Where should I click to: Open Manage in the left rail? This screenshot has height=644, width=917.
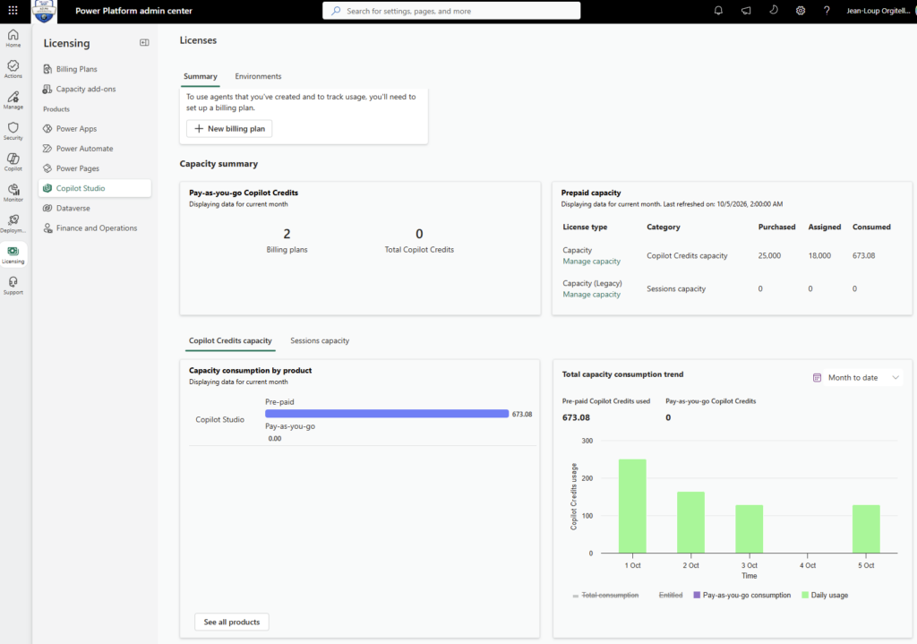[x=13, y=100]
